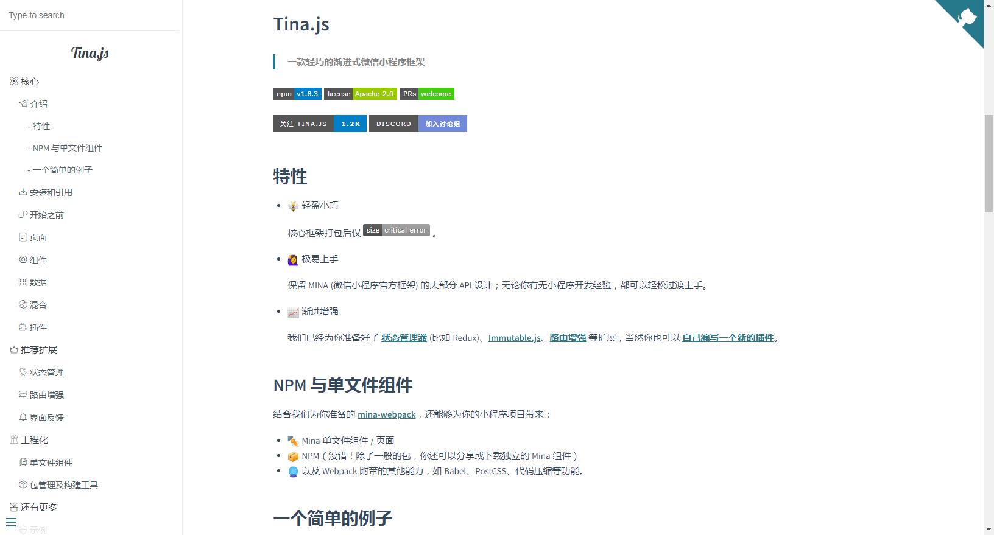Toggle sidebar with hamburger icon

(x=11, y=522)
